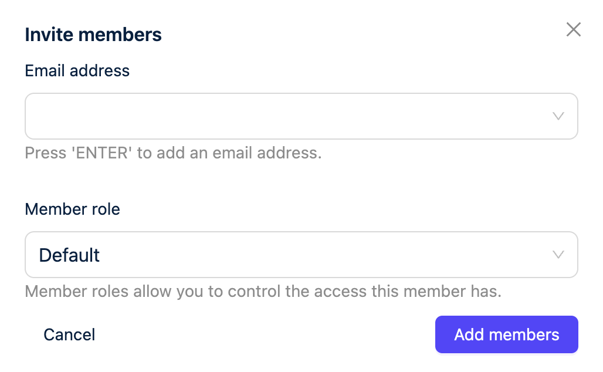This screenshot has height=372, width=603.
Task: Click the X icon beside the heading
Action: (x=573, y=30)
